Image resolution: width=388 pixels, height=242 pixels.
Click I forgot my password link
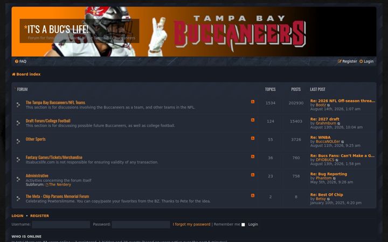(191, 224)
